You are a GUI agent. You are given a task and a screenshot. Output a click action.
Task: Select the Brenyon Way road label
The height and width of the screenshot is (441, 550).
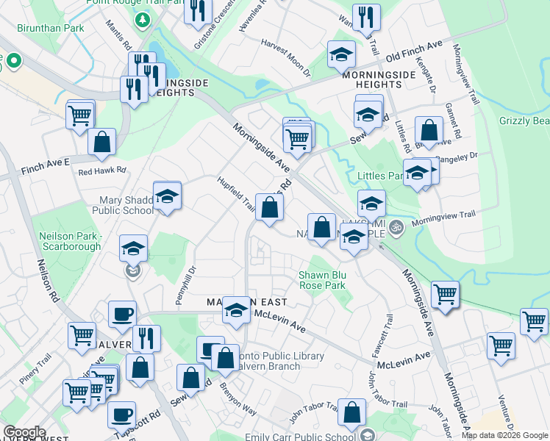click(238, 399)
